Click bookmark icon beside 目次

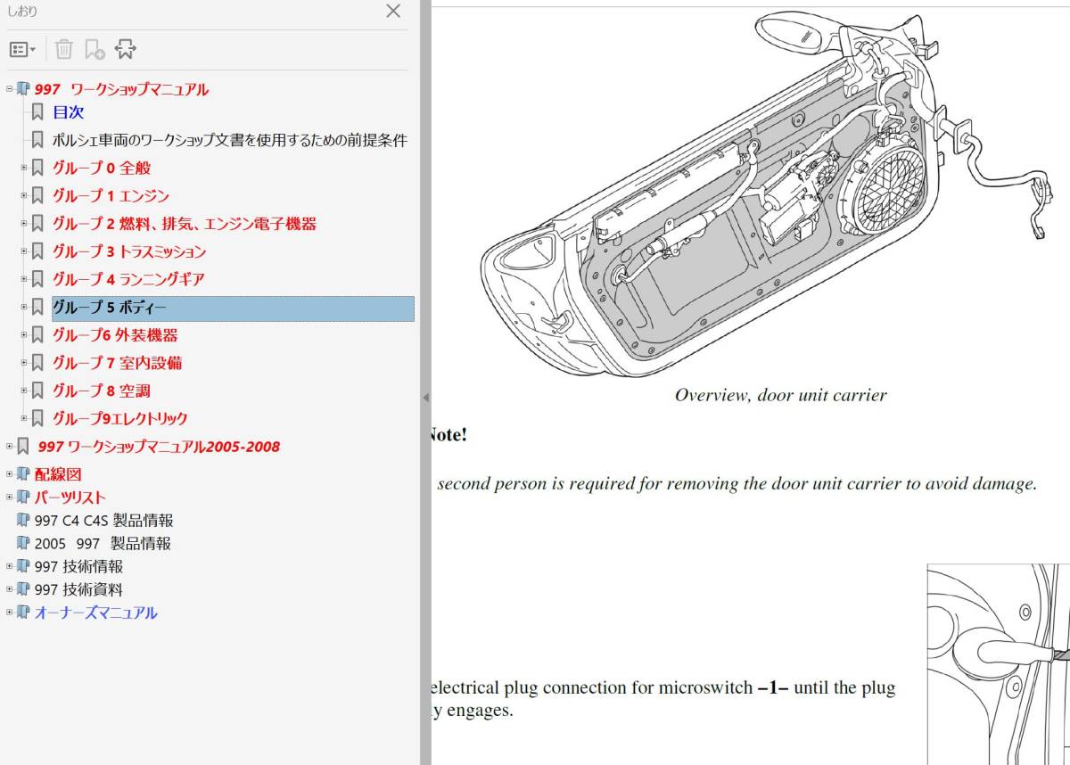click(x=37, y=112)
